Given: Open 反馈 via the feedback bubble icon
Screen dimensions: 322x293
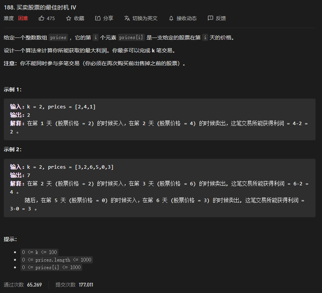Looking at the screenshot, I should tap(210, 18).
